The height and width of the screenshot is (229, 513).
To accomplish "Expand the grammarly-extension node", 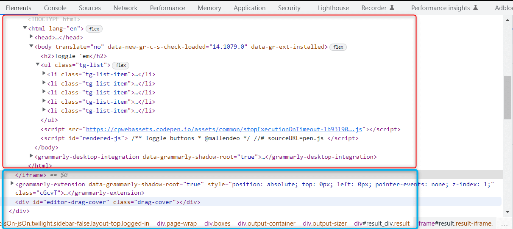I will point(12,184).
